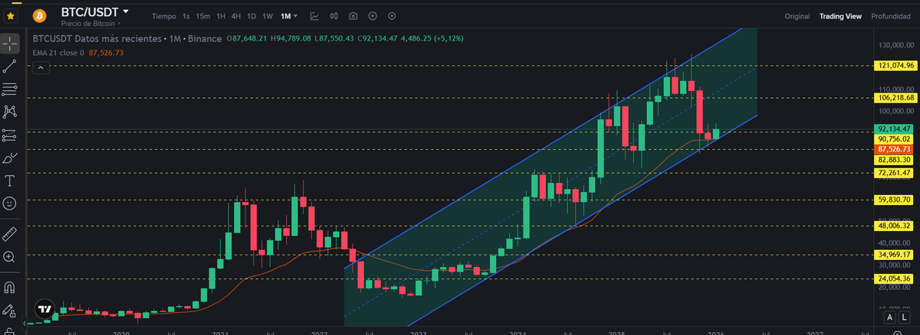Toggle magnet mode
The height and width of the screenshot is (335, 920).
click(x=10, y=288)
